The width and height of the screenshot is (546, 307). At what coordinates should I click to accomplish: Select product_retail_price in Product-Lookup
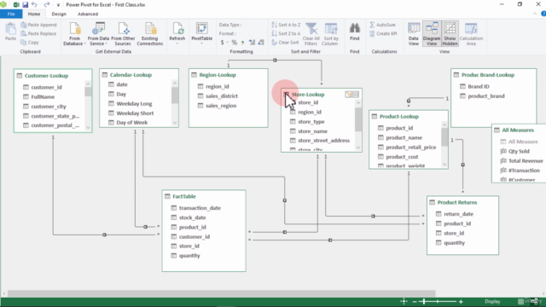pos(411,148)
